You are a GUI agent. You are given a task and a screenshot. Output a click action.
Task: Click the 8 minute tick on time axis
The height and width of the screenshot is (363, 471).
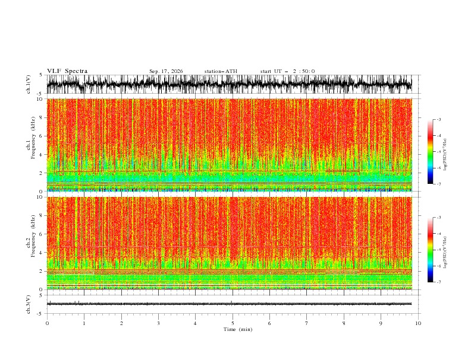(x=344, y=323)
